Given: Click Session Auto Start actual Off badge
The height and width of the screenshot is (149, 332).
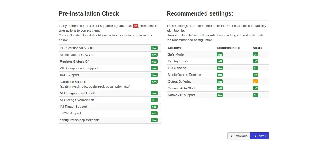Looking at the screenshot, I should tap(255, 88).
